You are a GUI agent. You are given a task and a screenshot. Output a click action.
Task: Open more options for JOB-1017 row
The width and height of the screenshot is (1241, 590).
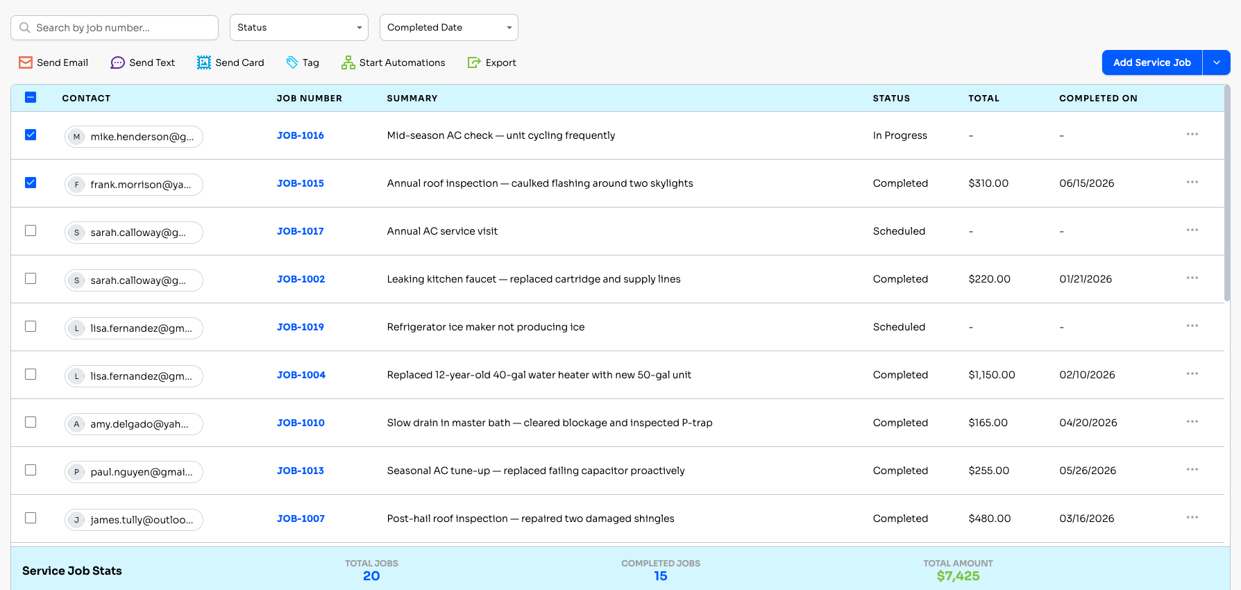coord(1192,230)
